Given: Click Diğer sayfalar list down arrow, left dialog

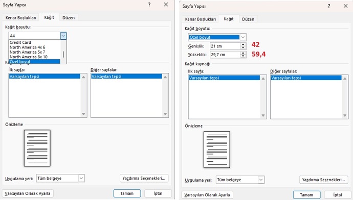Looking at the screenshot, I should coord(165,114).
